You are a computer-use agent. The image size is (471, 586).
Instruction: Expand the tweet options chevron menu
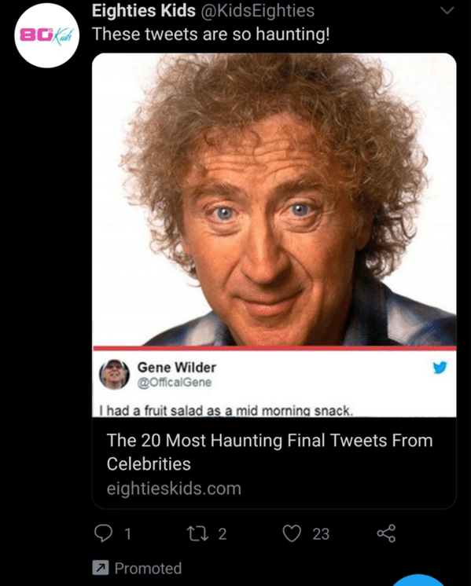tap(447, 10)
